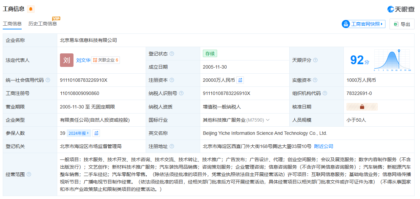
Task: Open the 历史工商信息 VIP tab
Action: click(x=43, y=24)
